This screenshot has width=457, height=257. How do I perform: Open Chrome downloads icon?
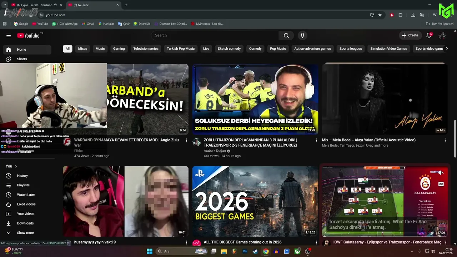(x=413, y=15)
